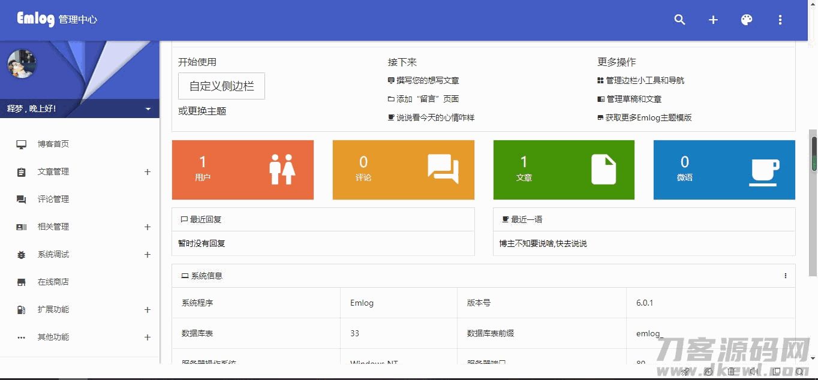This screenshot has height=380, width=818.
Task: Open the user dropdown arrow beside greeting
Action: click(x=148, y=109)
